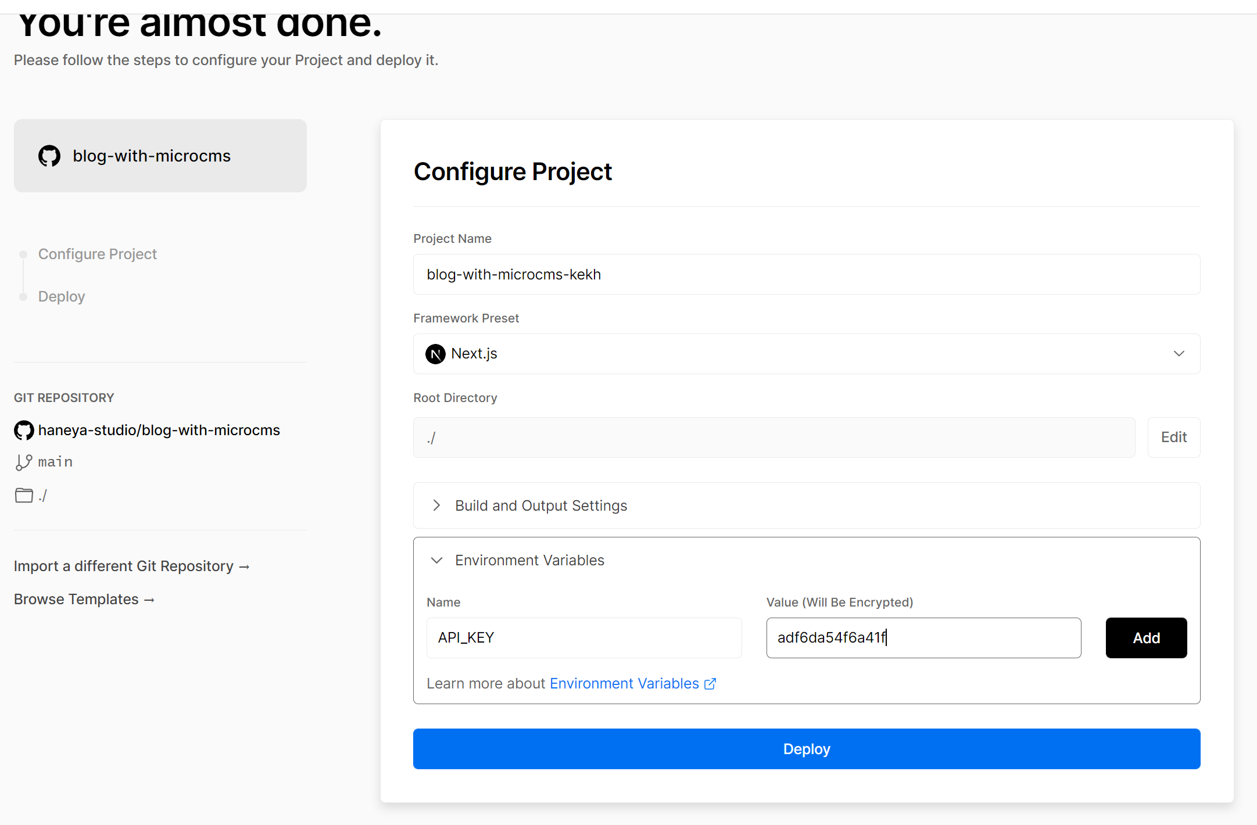Click the Root Directory path field
This screenshot has width=1257, height=825.
[x=774, y=437]
